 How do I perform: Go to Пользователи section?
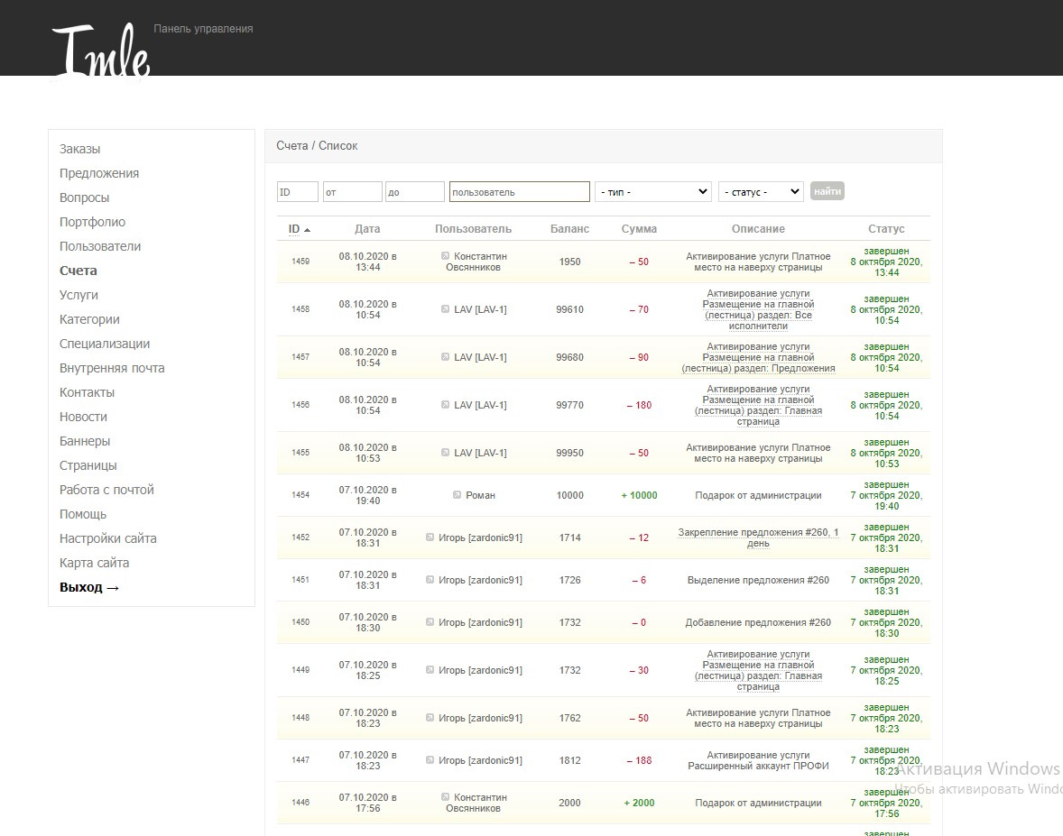click(100, 246)
